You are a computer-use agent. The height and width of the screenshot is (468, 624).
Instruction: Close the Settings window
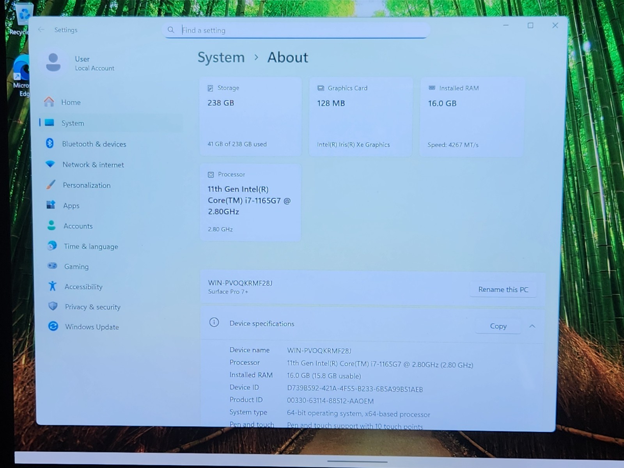click(x=555, y=25)
